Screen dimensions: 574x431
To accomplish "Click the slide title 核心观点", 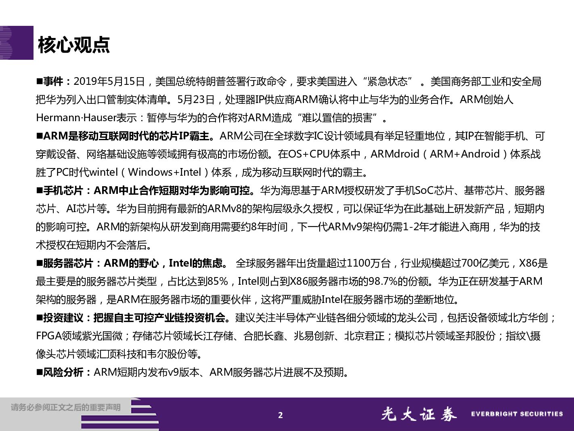I will (74, 45).
